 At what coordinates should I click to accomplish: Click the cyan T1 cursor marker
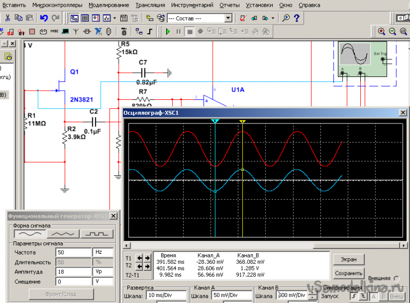(x=215, y=121)
